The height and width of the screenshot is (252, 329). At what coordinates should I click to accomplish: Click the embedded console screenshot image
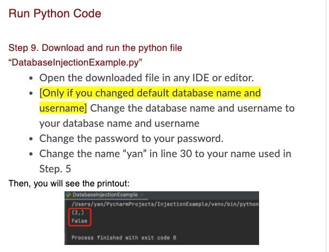162,218
